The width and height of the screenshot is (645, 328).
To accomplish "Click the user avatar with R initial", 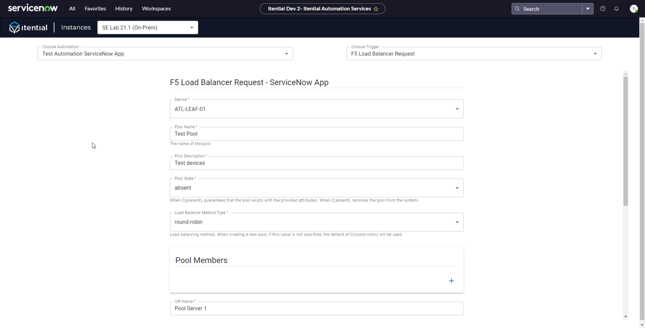I will point(633,8).
